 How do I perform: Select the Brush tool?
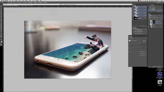click(1, 18)
